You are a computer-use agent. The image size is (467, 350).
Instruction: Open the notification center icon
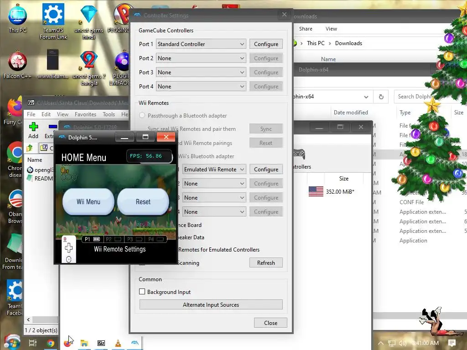(x=452, y=343)
